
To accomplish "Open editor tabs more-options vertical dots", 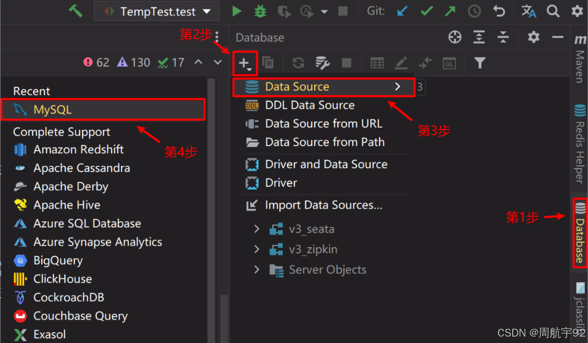I will pyautogui.click(x=217, y=36).
